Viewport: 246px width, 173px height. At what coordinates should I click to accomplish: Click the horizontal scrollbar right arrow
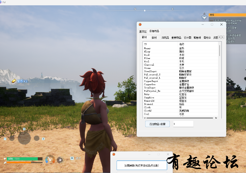[216, 118]
